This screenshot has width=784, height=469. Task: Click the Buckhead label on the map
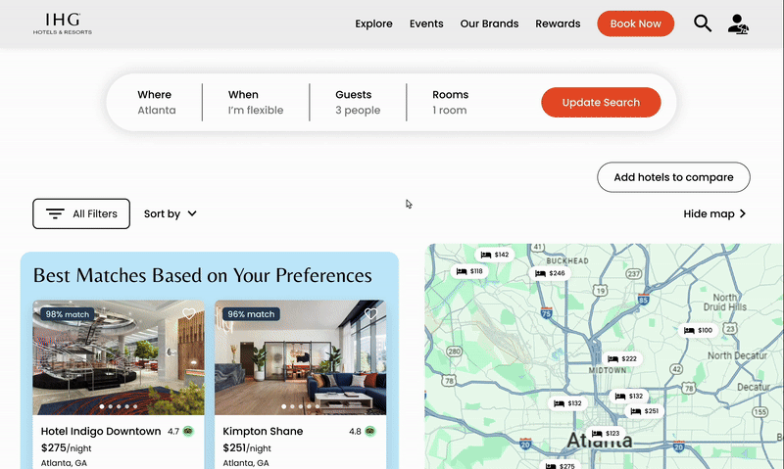(x=567, y=260)
